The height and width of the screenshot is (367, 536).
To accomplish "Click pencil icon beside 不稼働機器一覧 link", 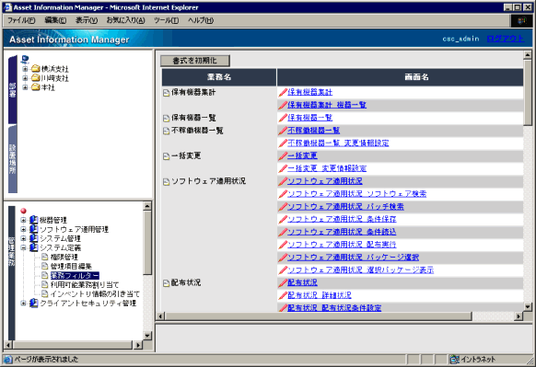I will pos(283,131).
